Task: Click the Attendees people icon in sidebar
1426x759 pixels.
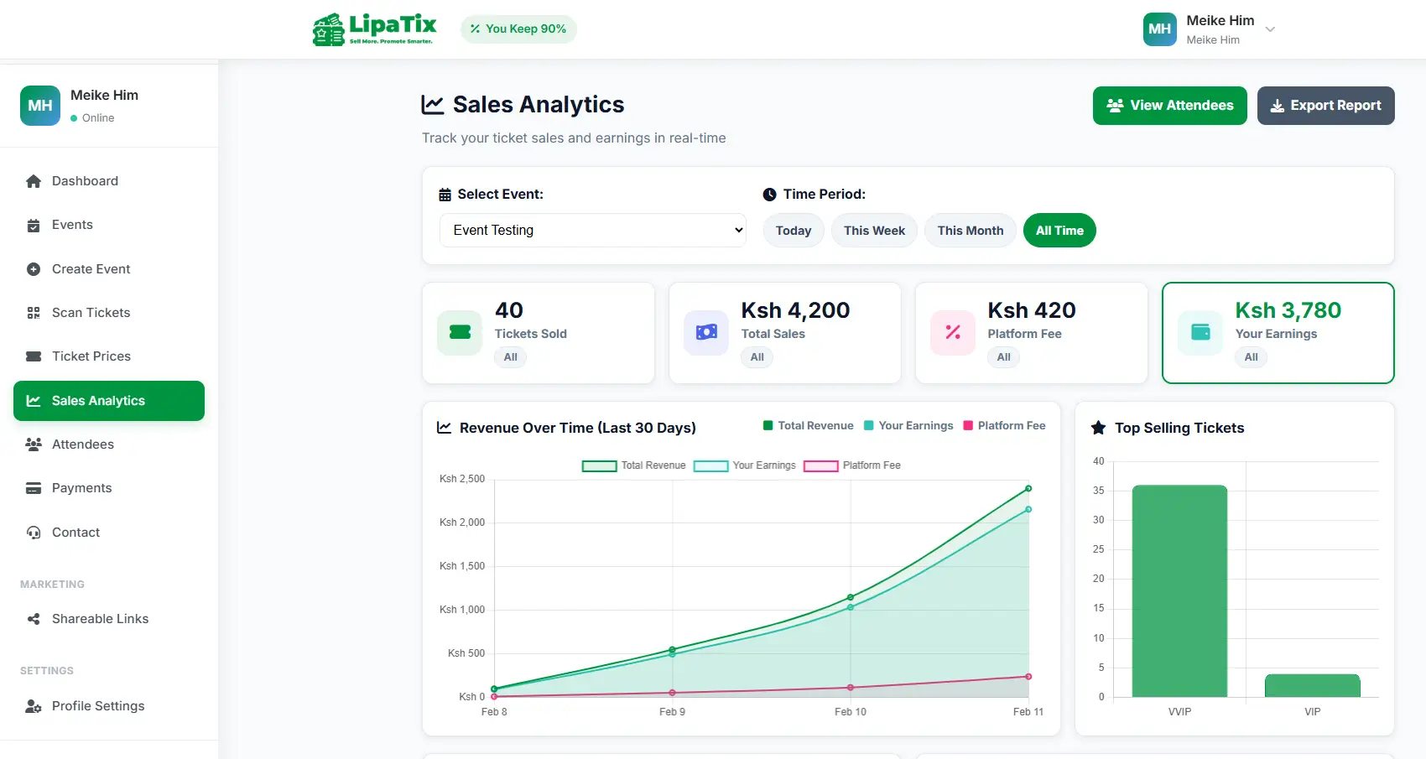Action: pyautogui.click(x=34, y=444)
